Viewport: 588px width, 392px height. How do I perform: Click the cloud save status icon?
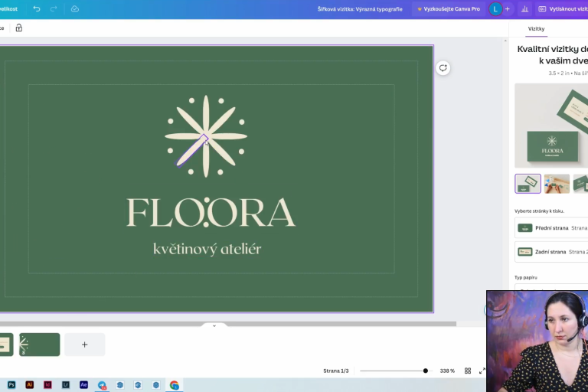point(74,9)
